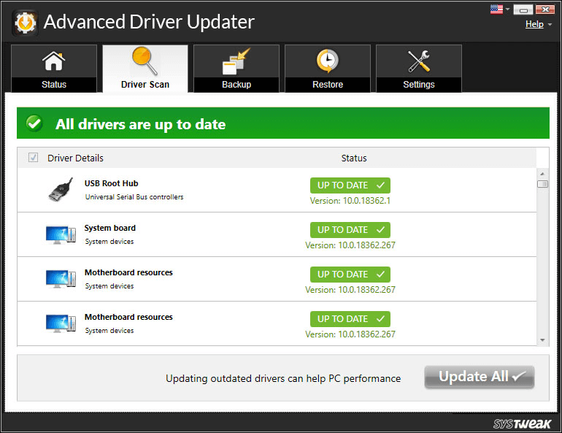Click the scroll up arrow of driver list

click(x=542, y=173)
